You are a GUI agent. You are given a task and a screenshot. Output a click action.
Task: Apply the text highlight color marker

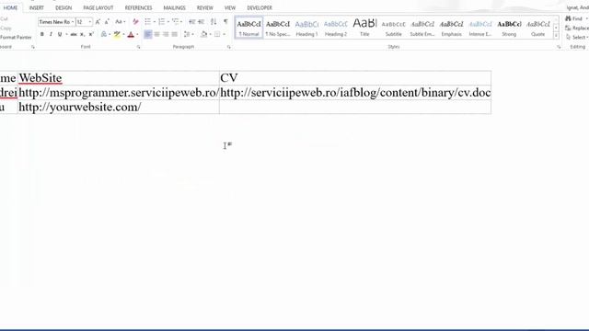pyautogui.click(x=117, y=35)
